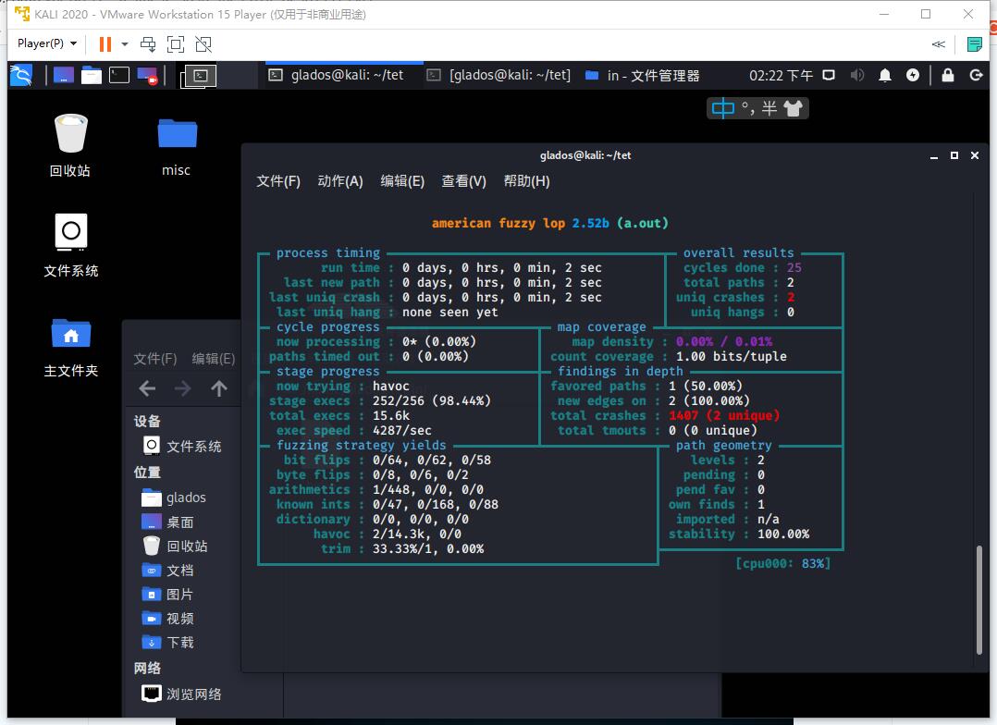The height and width of the screenshot is (725, 997).
Task: Suspend the virtual machine with pause button
Action: tap(104, 43)
